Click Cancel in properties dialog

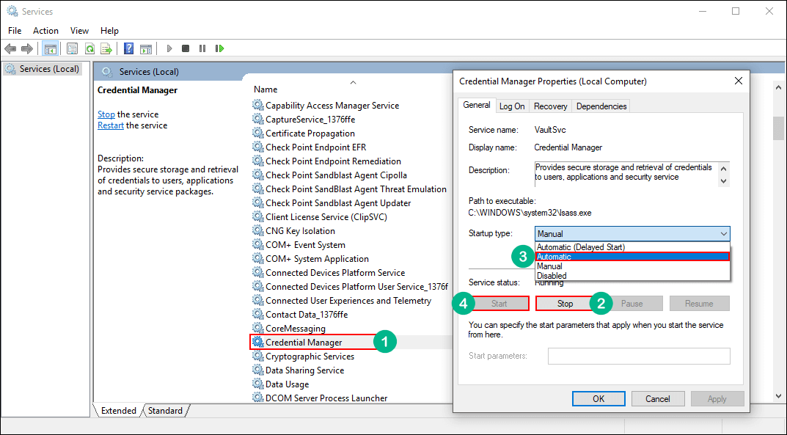(657, 399)
